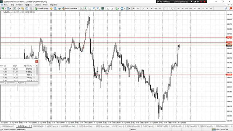Take a screenshot with the recorder camera icon
This screenshot has height=131, width=233.
pyautogui.click(x=195, y=1)
